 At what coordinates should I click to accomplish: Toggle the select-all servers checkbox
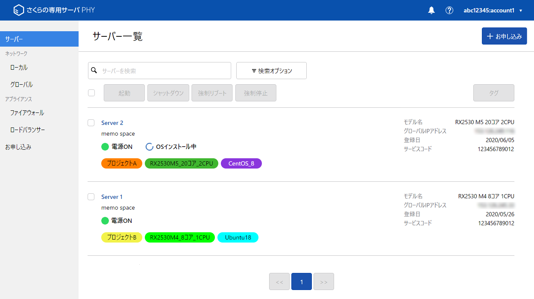pos(91,93)
